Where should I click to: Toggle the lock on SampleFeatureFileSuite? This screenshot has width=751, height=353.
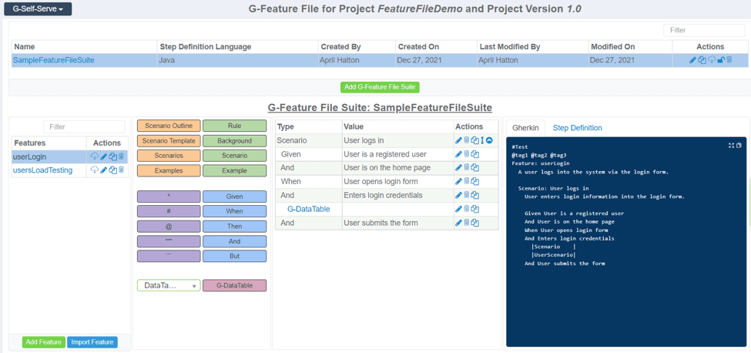721,60
